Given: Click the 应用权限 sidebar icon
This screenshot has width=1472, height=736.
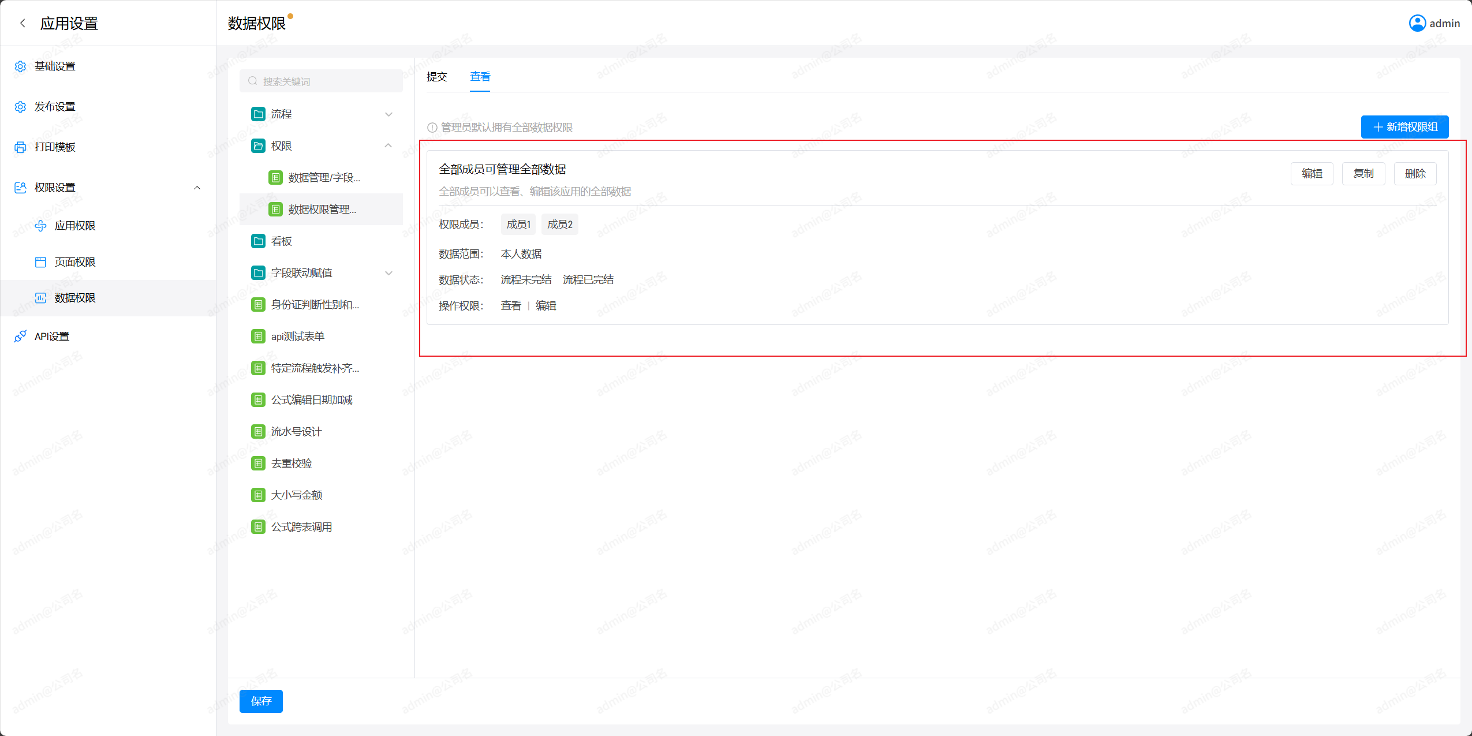Looking at the screenshot, I should point(40,226).
